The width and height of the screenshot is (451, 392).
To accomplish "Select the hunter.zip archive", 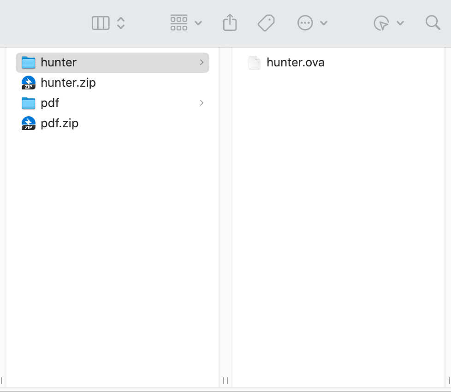I will 68,83.
